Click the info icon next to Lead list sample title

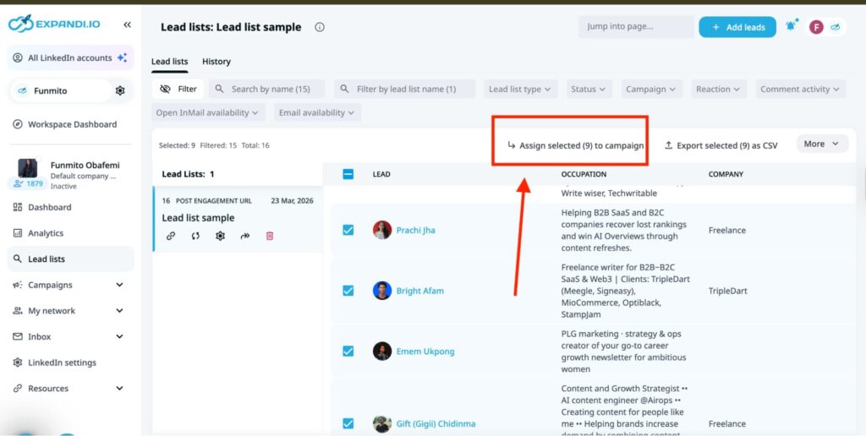click(319, 27)
